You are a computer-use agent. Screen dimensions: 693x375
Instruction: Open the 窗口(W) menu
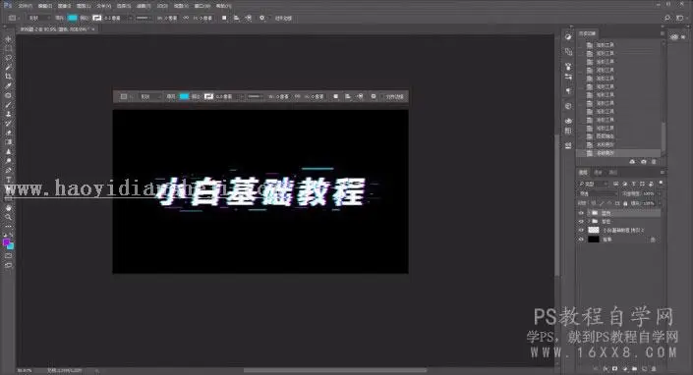[202, 6]
